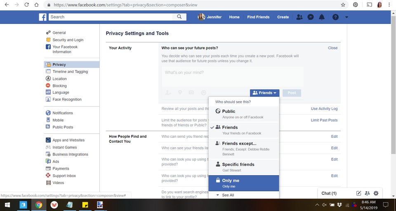Screen dimensions: 396x211
Task: Click the Post button
Action: pyautogui.click(x=292, y=93)
